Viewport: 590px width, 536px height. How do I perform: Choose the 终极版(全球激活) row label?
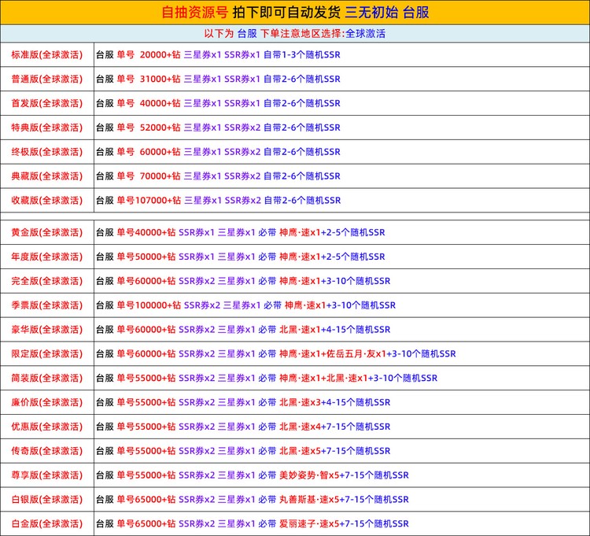(47, 152)
